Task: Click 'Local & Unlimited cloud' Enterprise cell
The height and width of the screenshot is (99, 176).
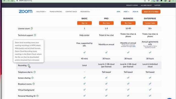Action: (x=150, y=65)
